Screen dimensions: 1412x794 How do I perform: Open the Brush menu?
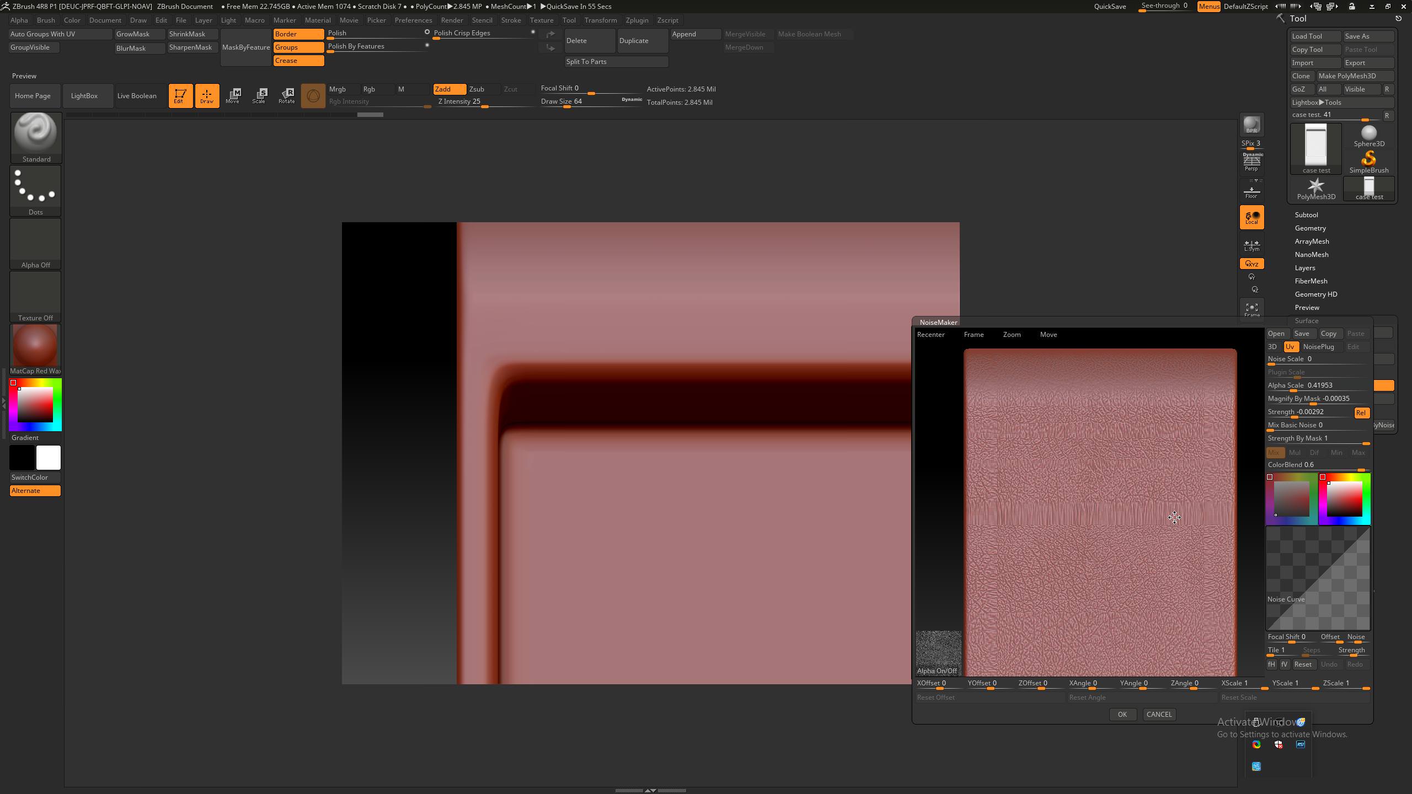pos(46,20)
